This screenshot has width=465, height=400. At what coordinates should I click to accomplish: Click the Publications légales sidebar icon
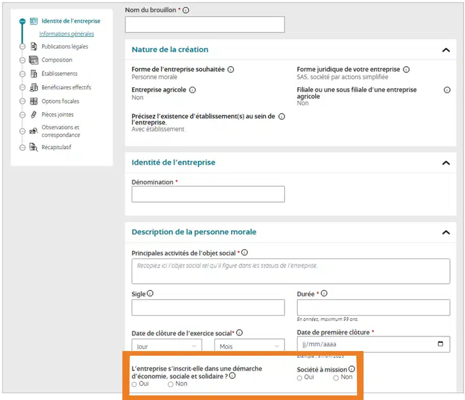click(x=34, y=46)
